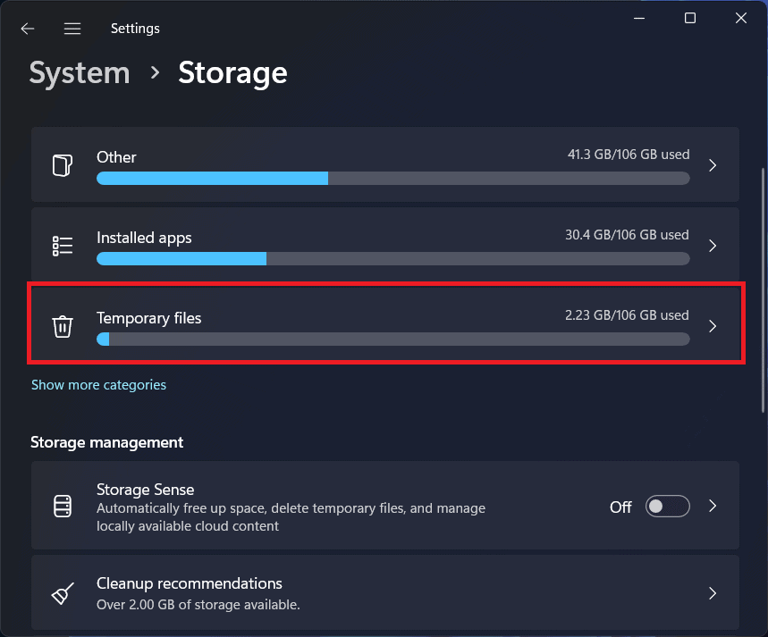Toggle the Storage Sense switch on
The width and height of the screenshot is (768, 637).
pyautogui.click(x=668, y=507)
